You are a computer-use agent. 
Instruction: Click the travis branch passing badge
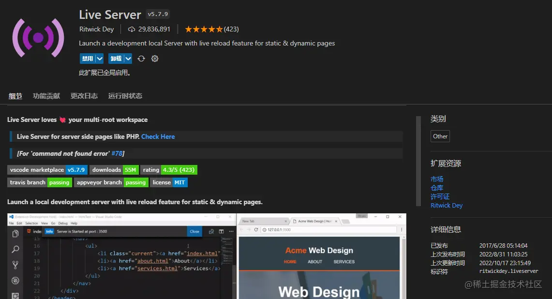pos(40,182)
